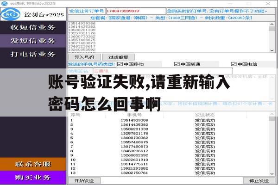Select table row with 13921293552
This screenshot has height=185, width=278.
pyautogui.click(x=169, y=168)
